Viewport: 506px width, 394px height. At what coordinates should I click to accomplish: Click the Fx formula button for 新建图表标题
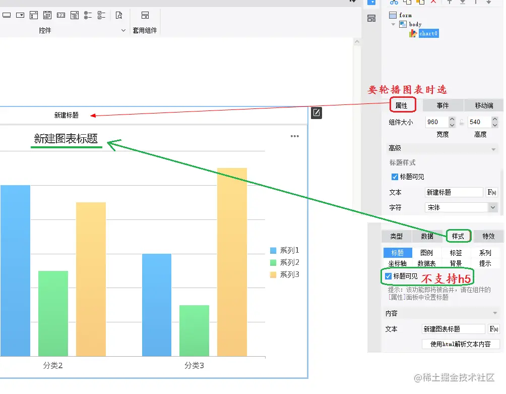click(494, 329)
